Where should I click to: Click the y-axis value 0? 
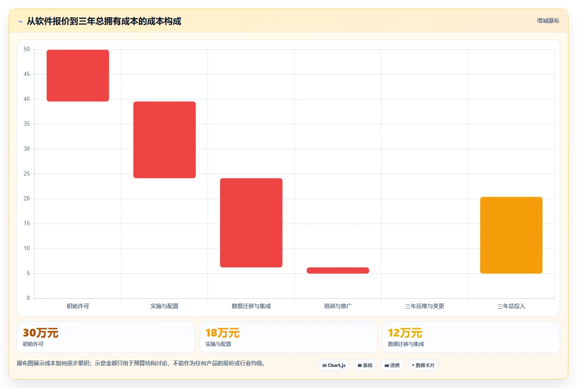point(28,298)
